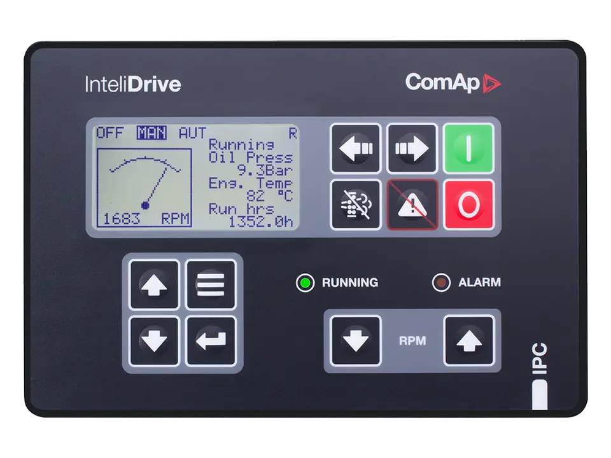
Task: Select AUT mode on the display
Action: point(192,133)
